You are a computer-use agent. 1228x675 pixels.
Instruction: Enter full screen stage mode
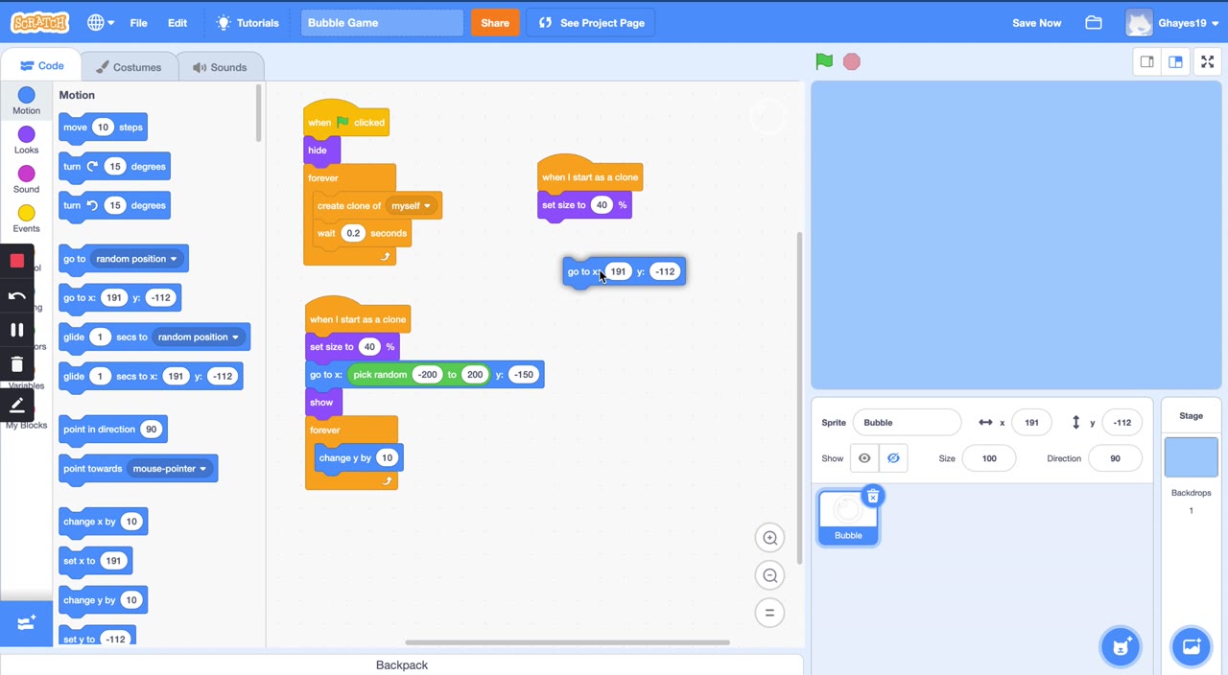[1207, 61]
